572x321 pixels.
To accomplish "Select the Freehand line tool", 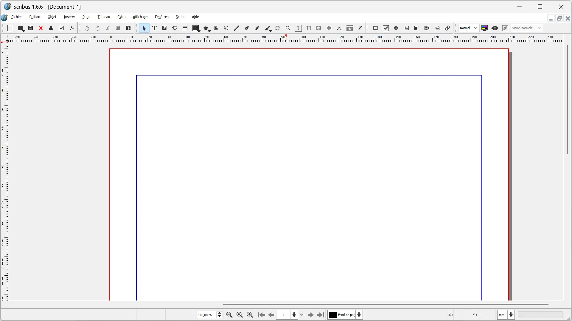I will click(x=257, y=28).
